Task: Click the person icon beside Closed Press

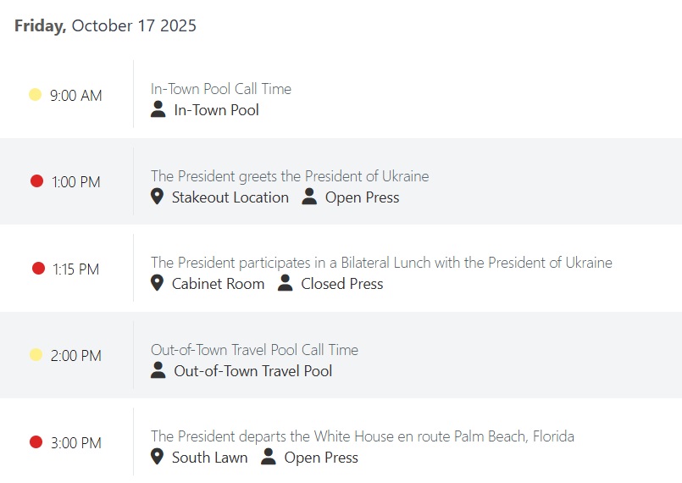Action: pyautogui.click(x=286, y=284)
